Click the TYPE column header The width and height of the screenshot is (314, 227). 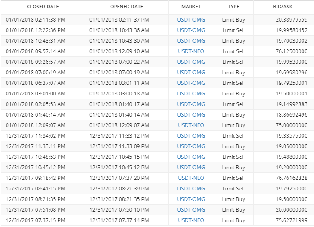point(233,7)
